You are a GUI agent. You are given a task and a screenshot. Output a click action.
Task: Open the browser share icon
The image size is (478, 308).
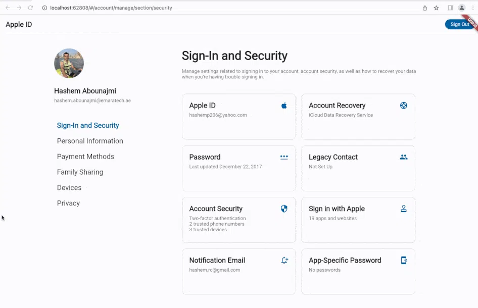coord(424,8)
